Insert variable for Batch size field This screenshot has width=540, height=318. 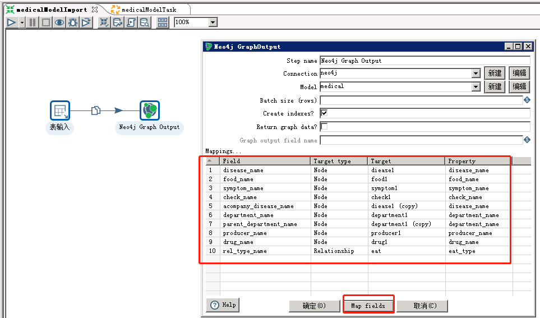coord(527,100)
